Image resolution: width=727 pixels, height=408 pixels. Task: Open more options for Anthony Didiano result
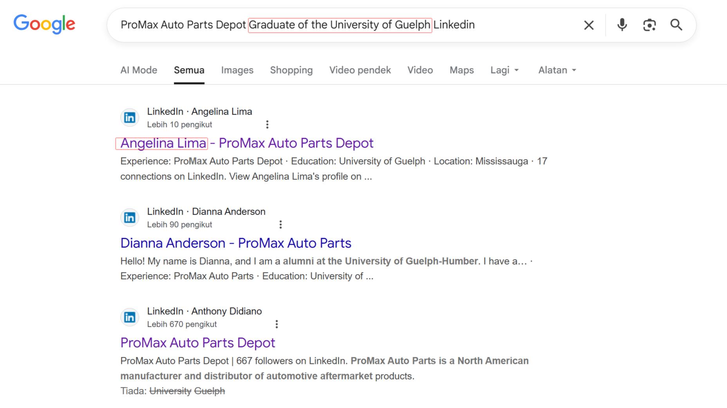click(277, 324)
